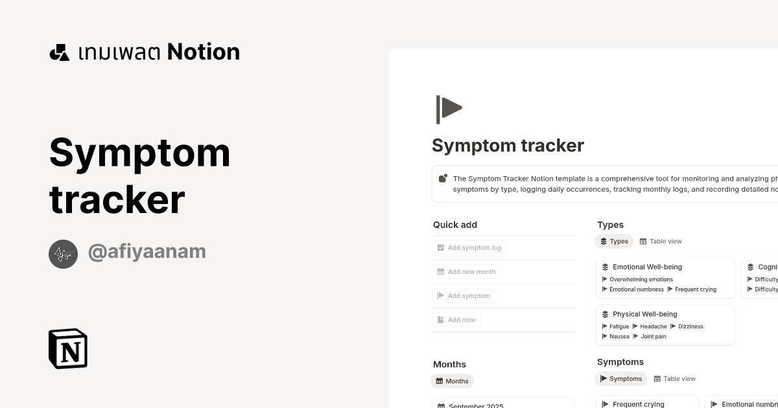Click the calendar icon next to September 2025

pyautogui.click(x=440, y=405)
